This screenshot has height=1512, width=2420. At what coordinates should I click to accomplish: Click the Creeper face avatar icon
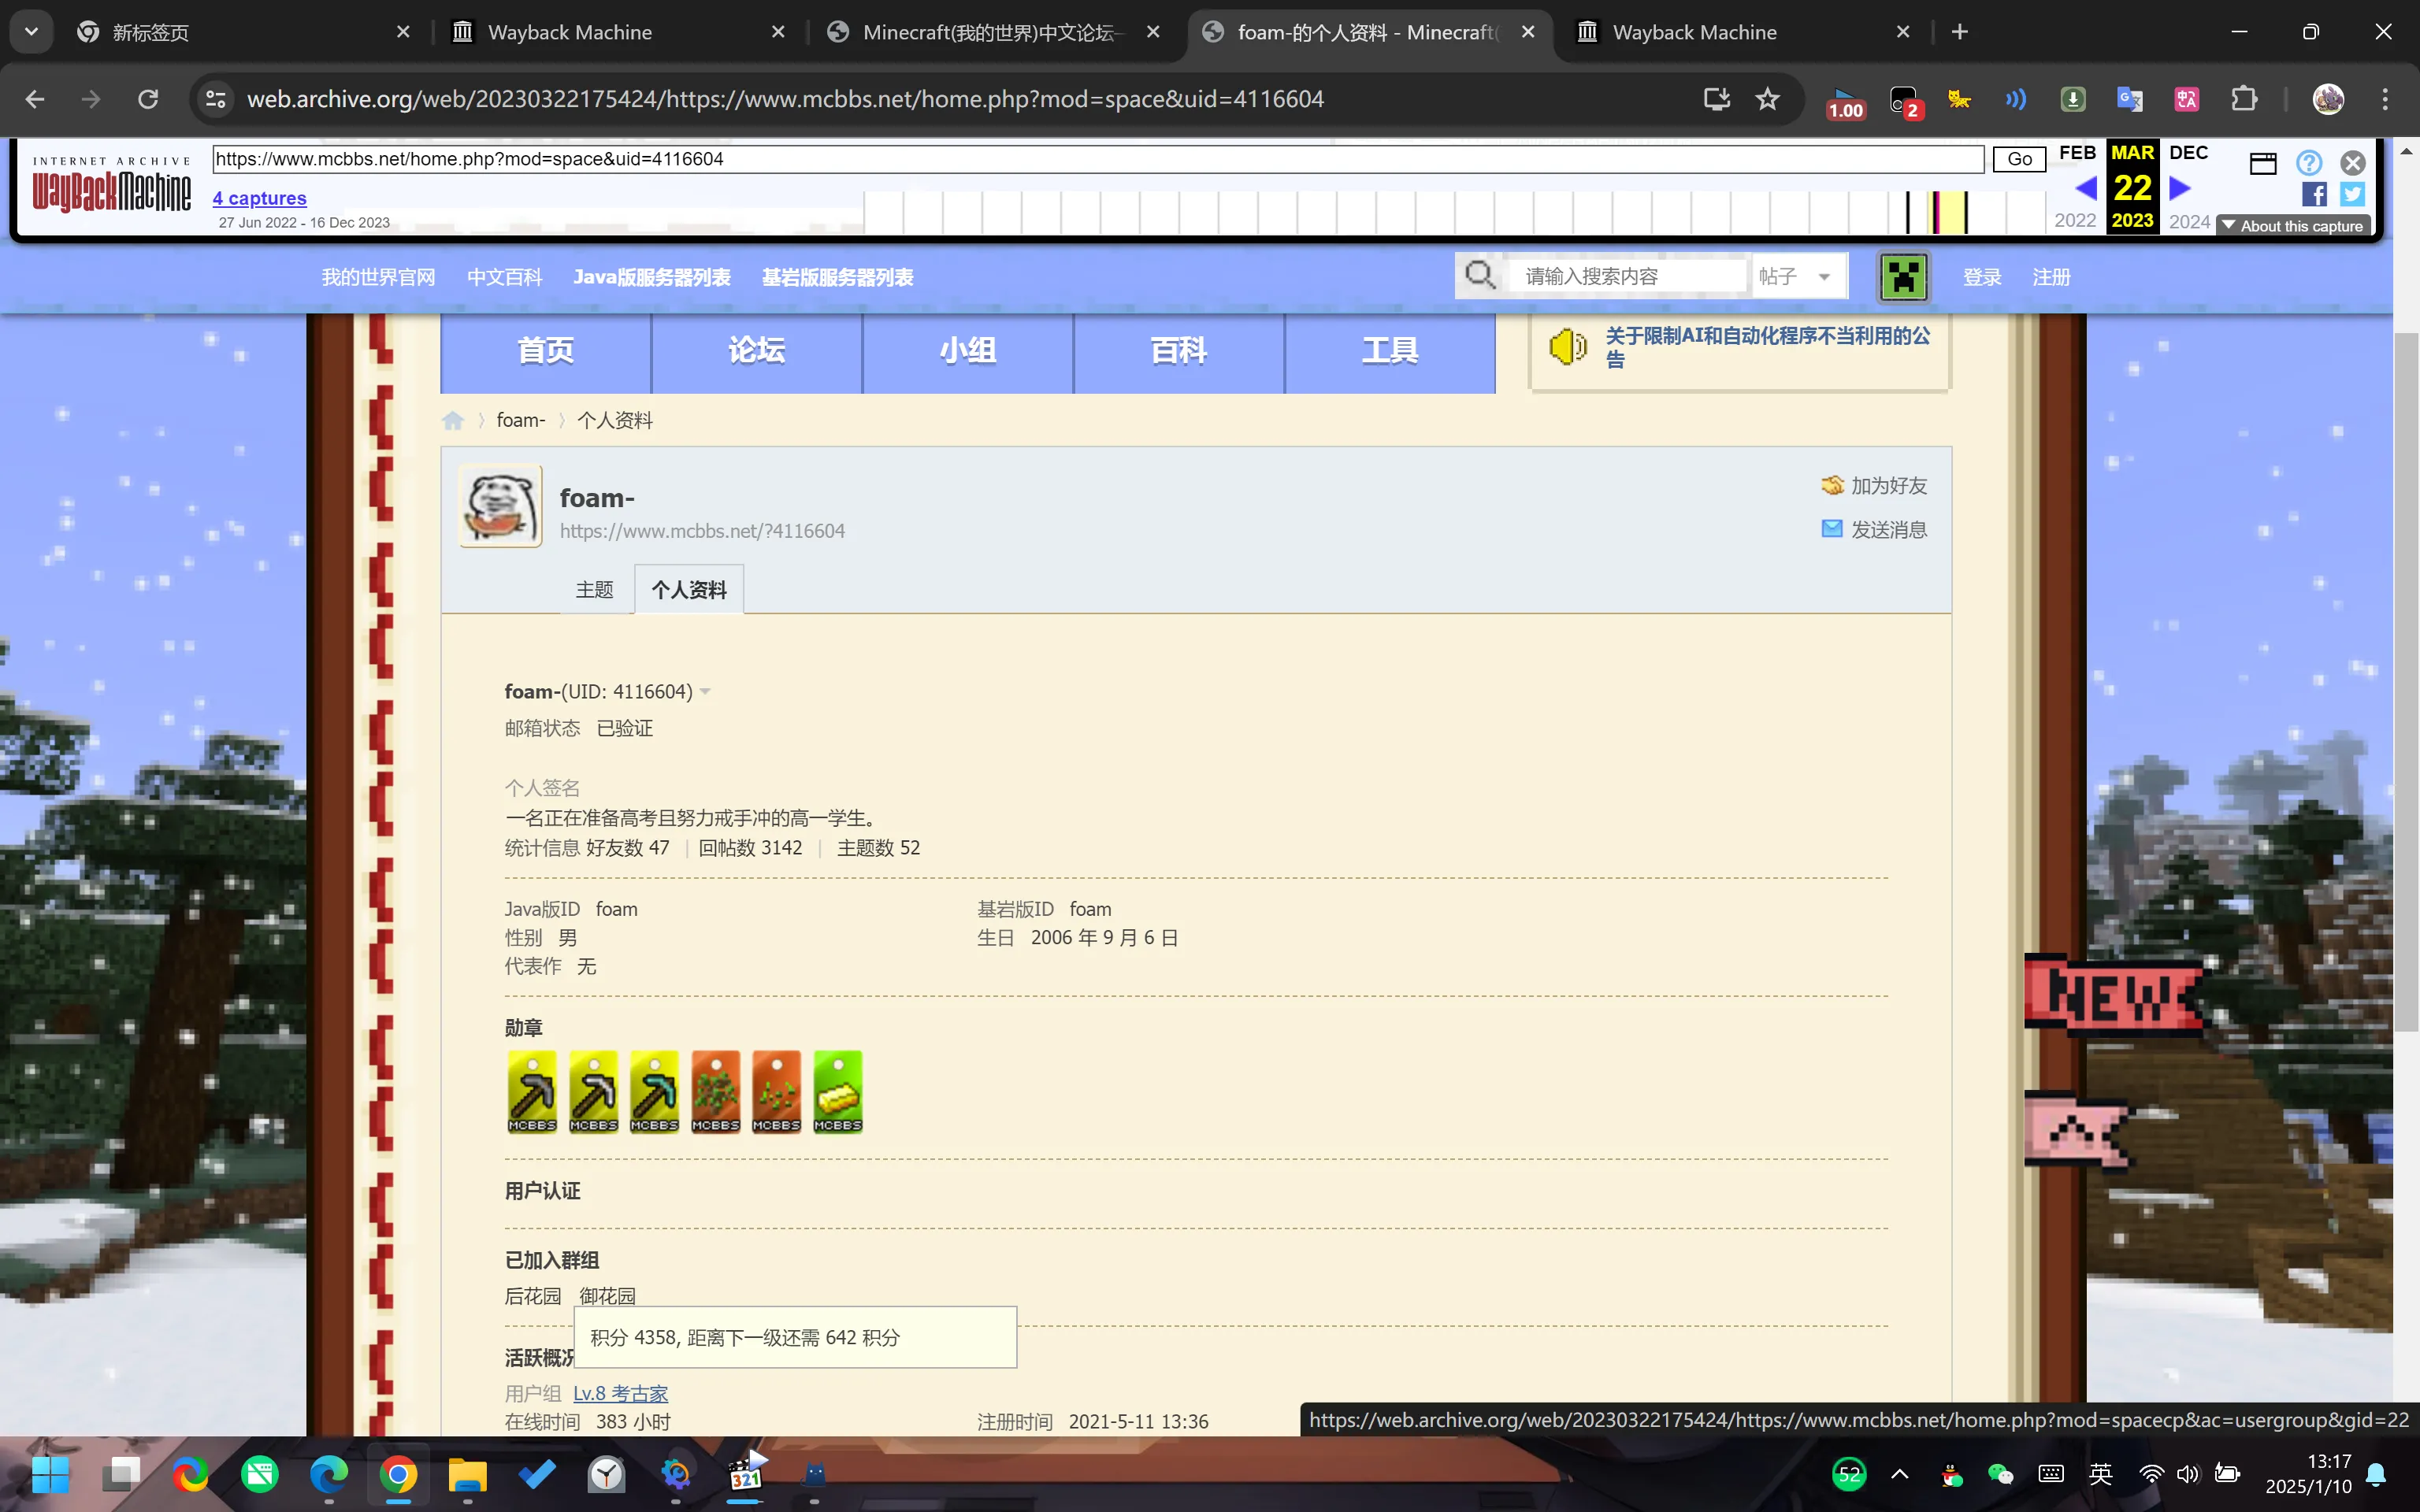pos(1903,277)
